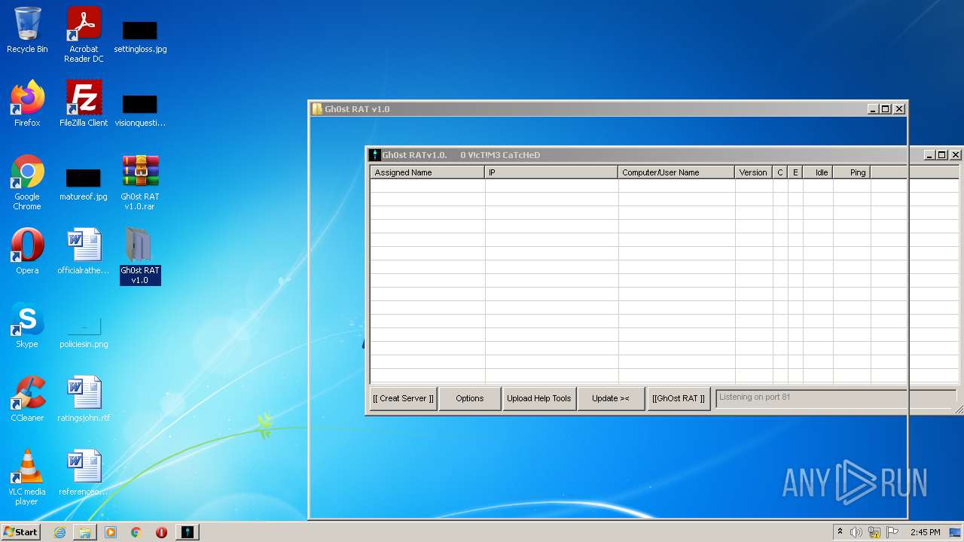Open the Recycle Bin desktop icon
964x542 pixels.
pos(27,30)
